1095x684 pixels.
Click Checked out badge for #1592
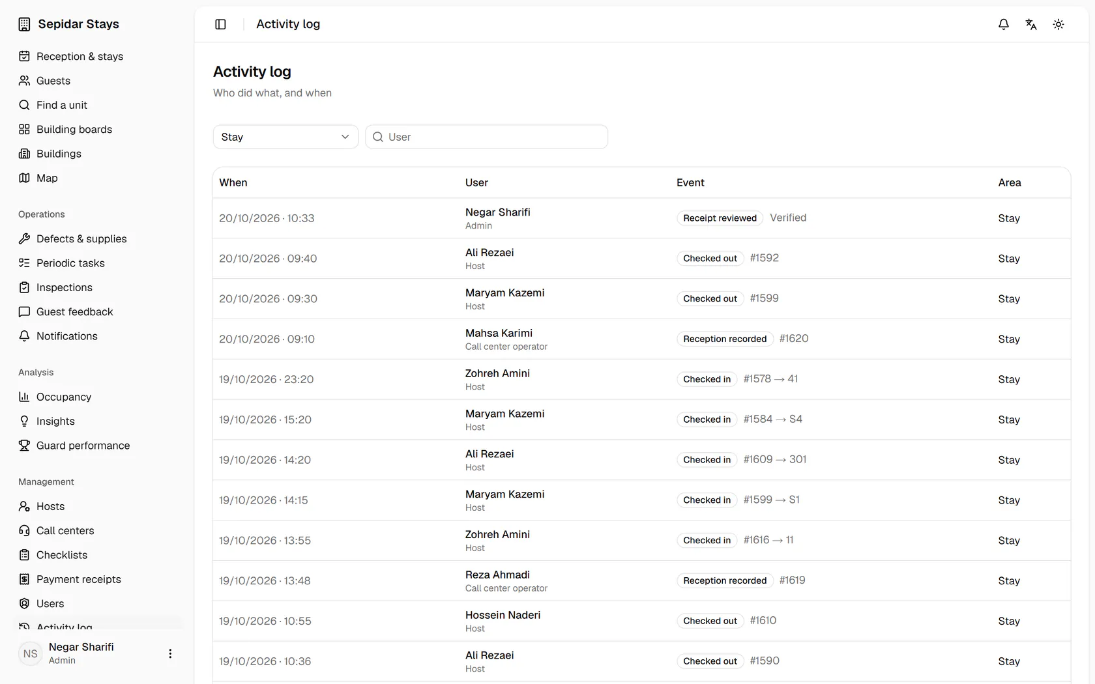point(710,259)
